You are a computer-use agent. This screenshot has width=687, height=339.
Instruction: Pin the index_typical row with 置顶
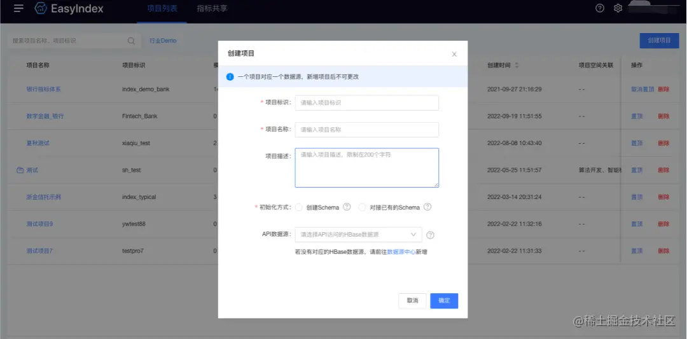tap(637, 197)
